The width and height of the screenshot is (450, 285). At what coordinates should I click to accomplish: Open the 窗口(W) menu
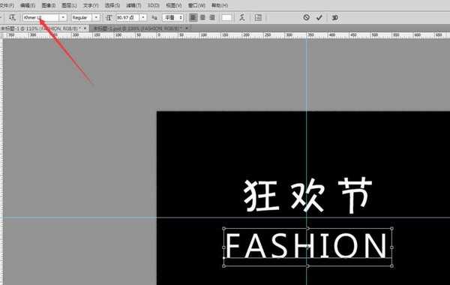pos(196,5)
